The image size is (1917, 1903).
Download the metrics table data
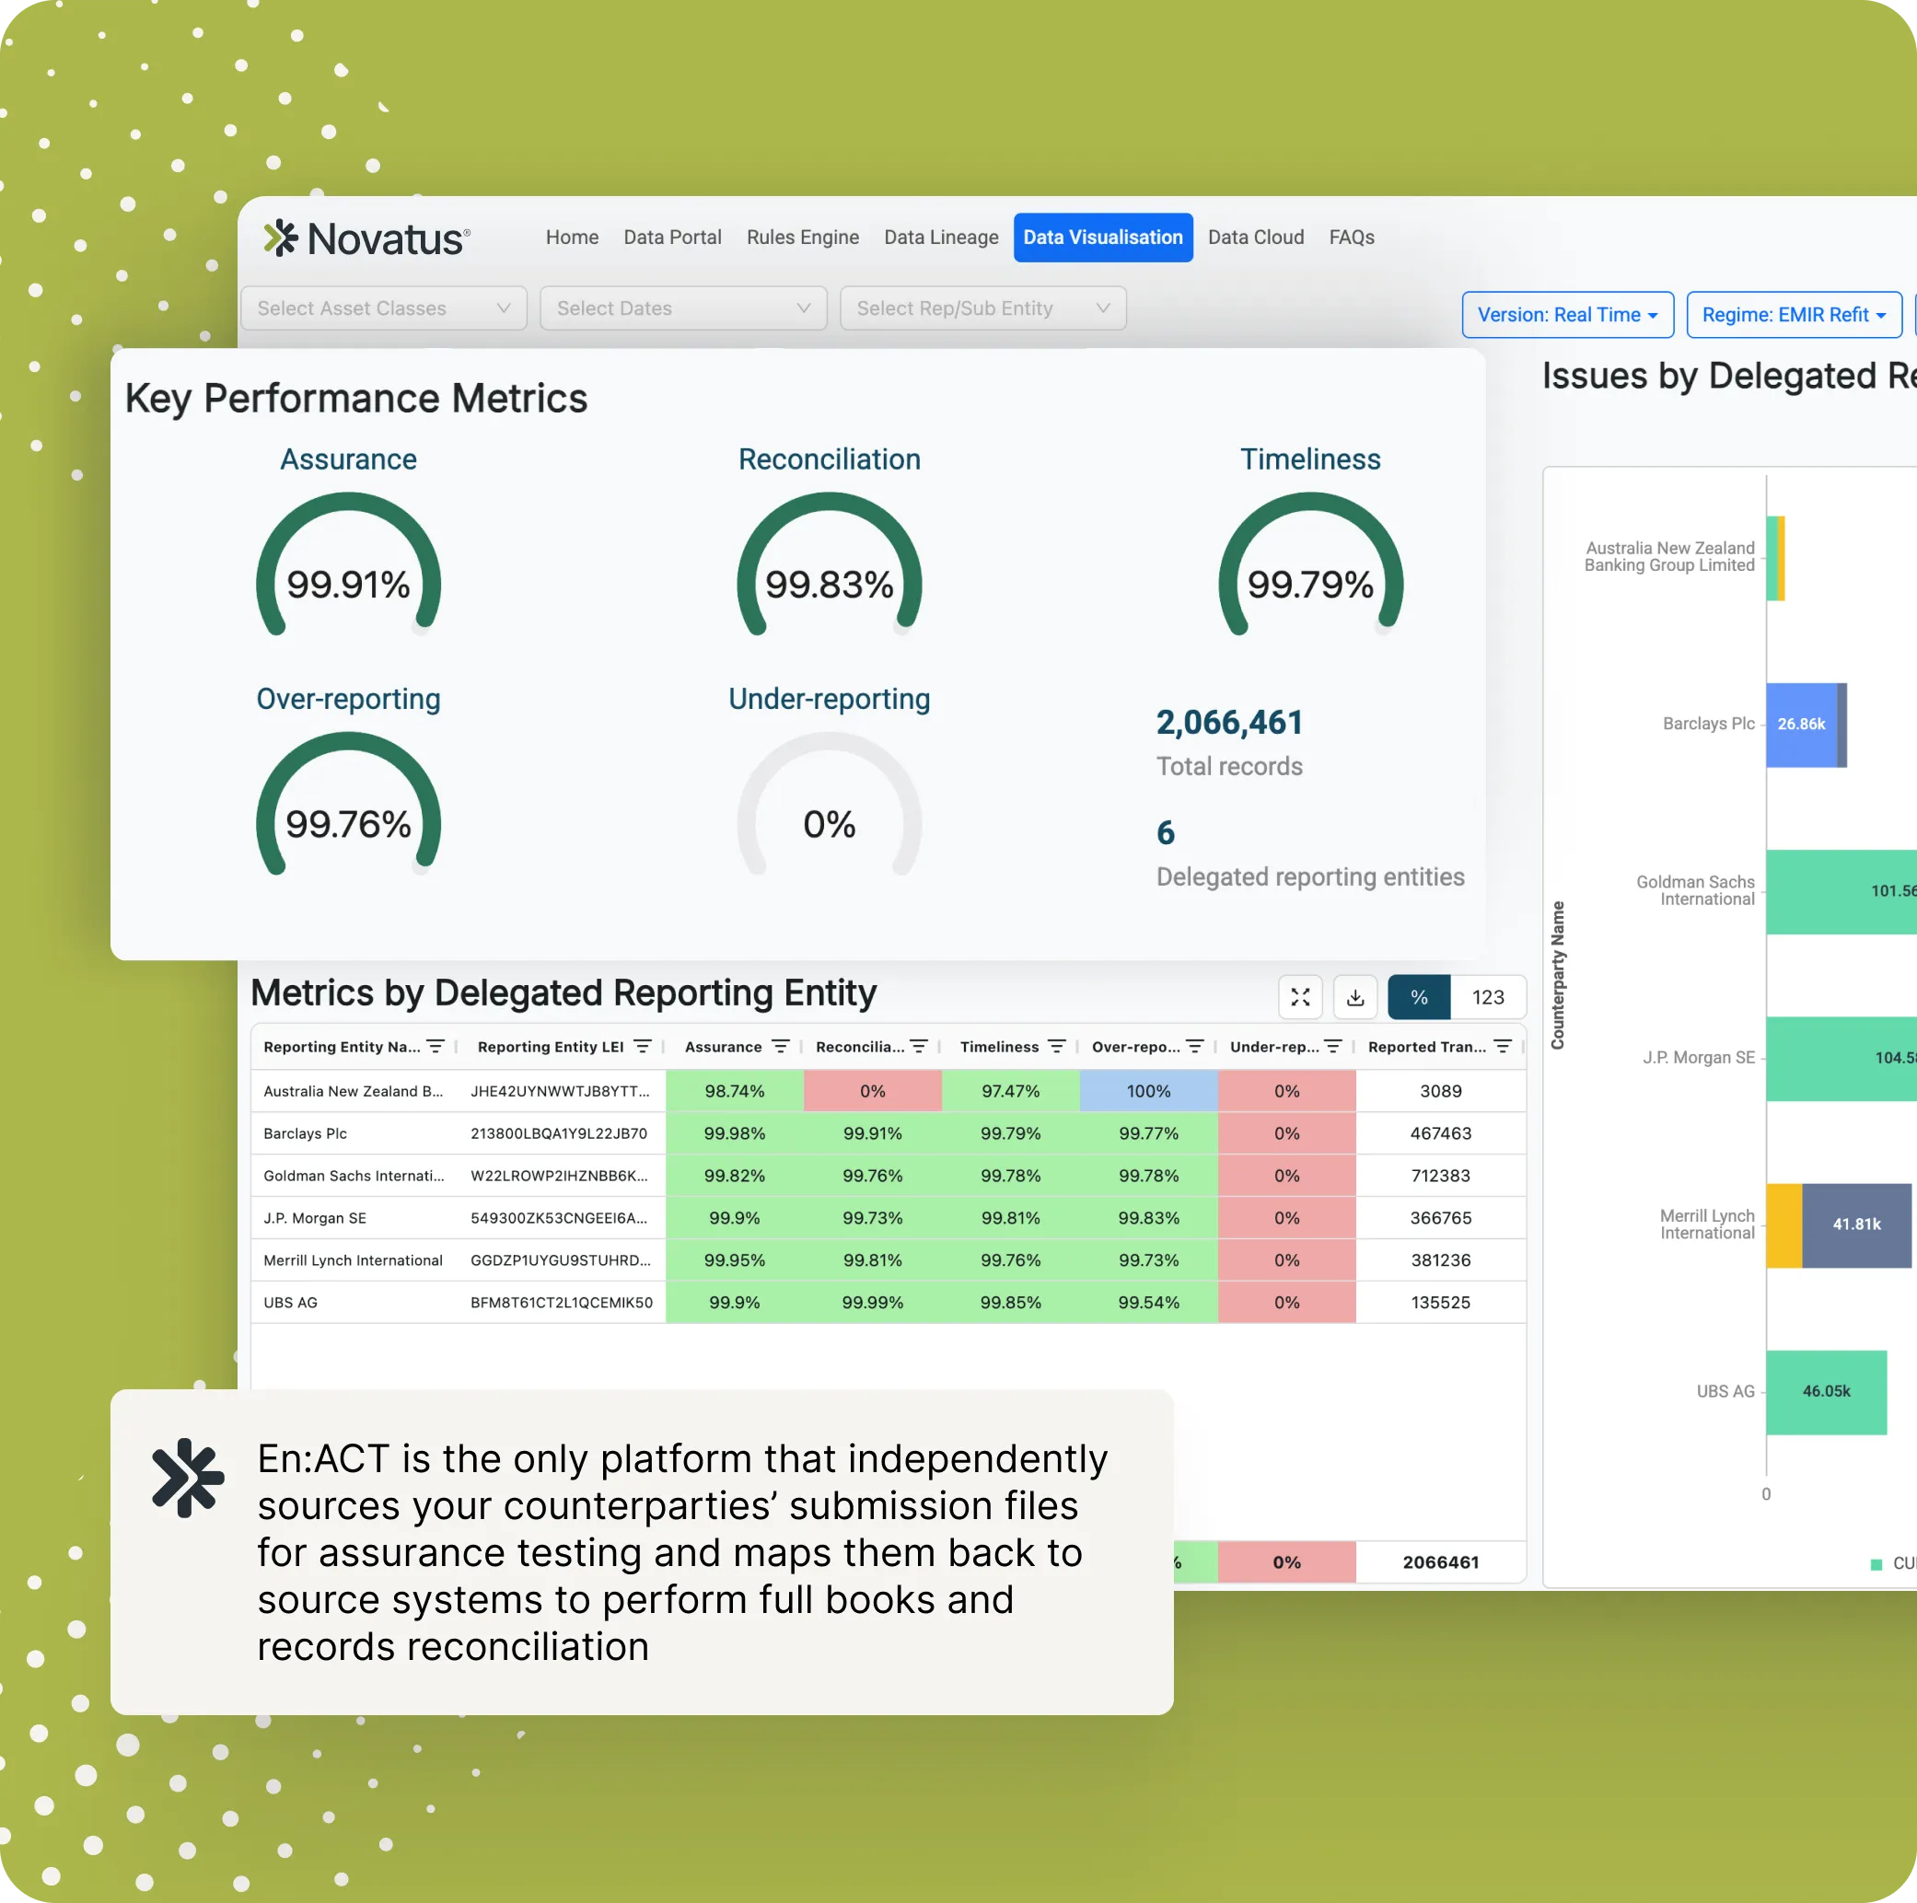click(1355, 997)
